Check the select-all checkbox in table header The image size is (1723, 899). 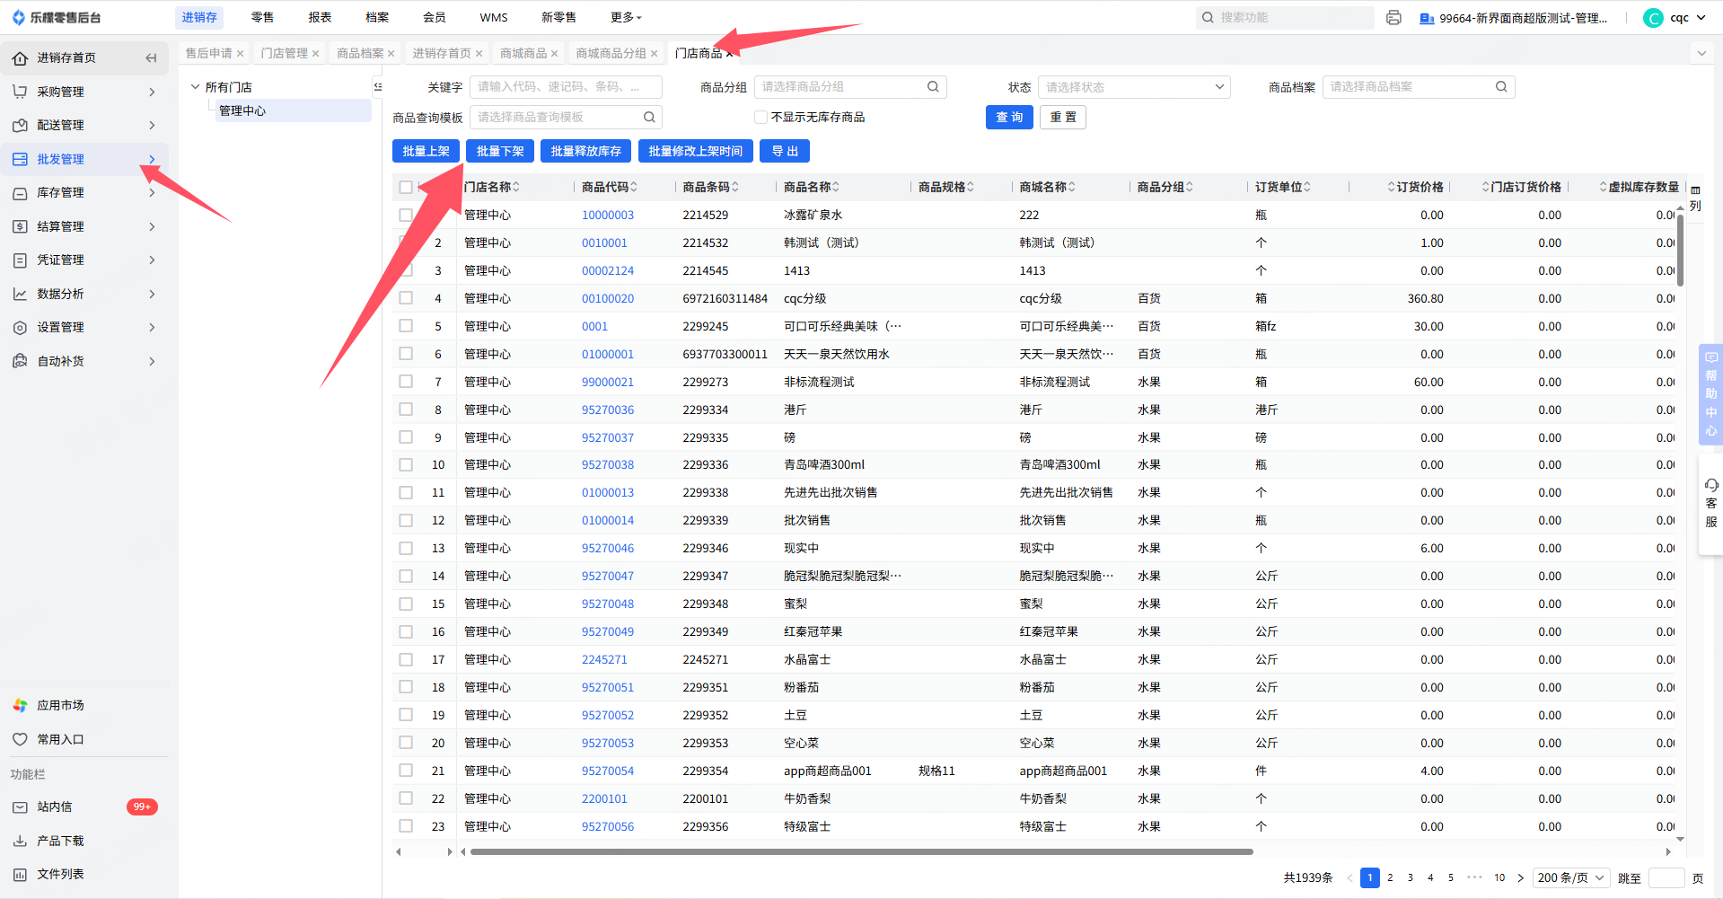pos(406,187)
